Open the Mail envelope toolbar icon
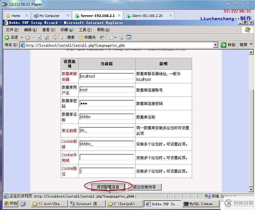 point(112,37)
